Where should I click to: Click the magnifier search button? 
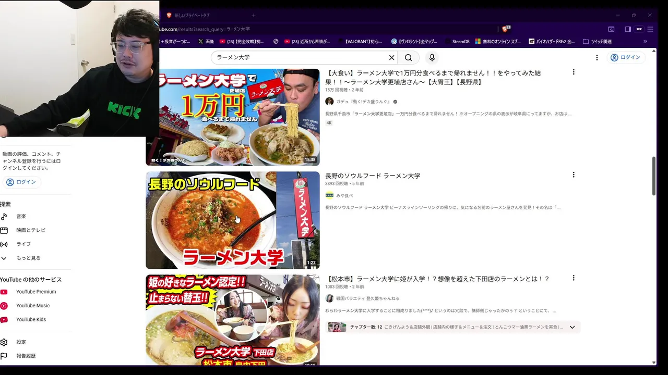point(409,58)
